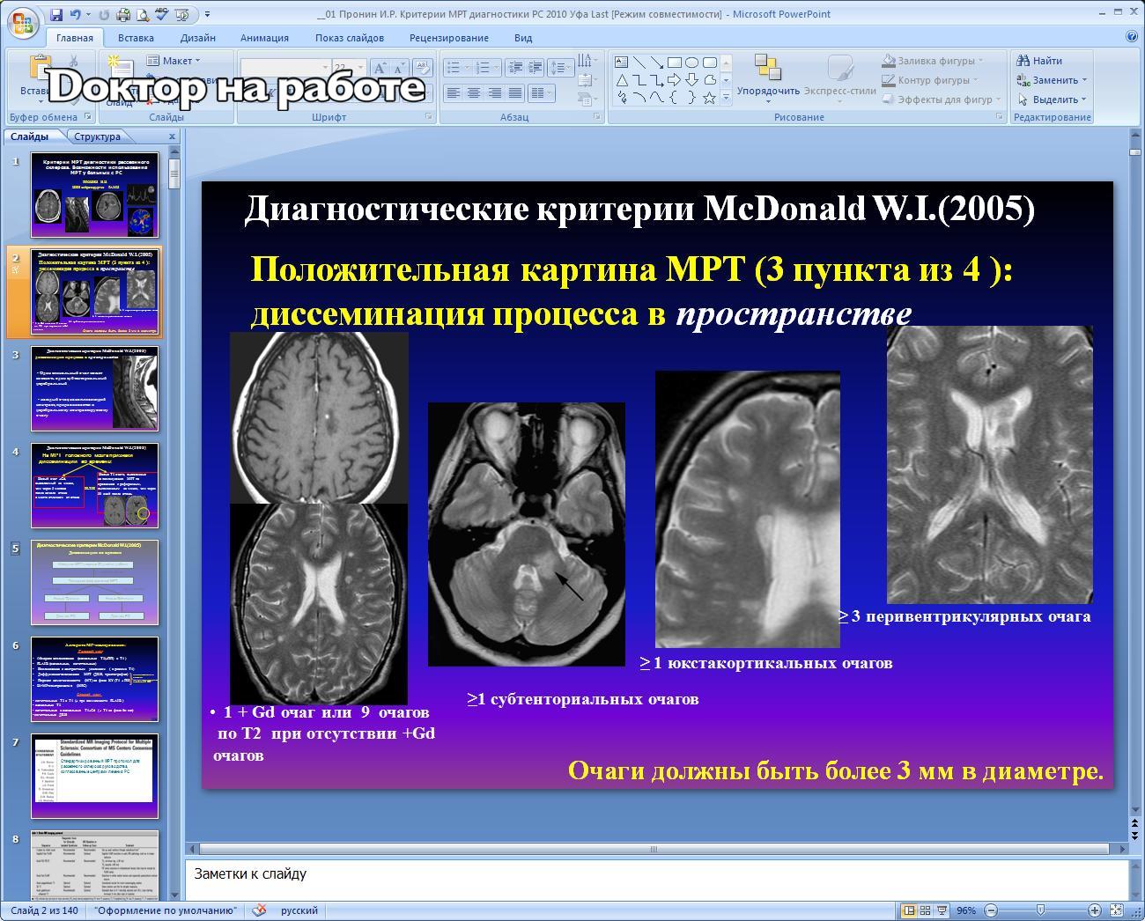Save the presentation from Quick Access toolbar

point(56,15)
